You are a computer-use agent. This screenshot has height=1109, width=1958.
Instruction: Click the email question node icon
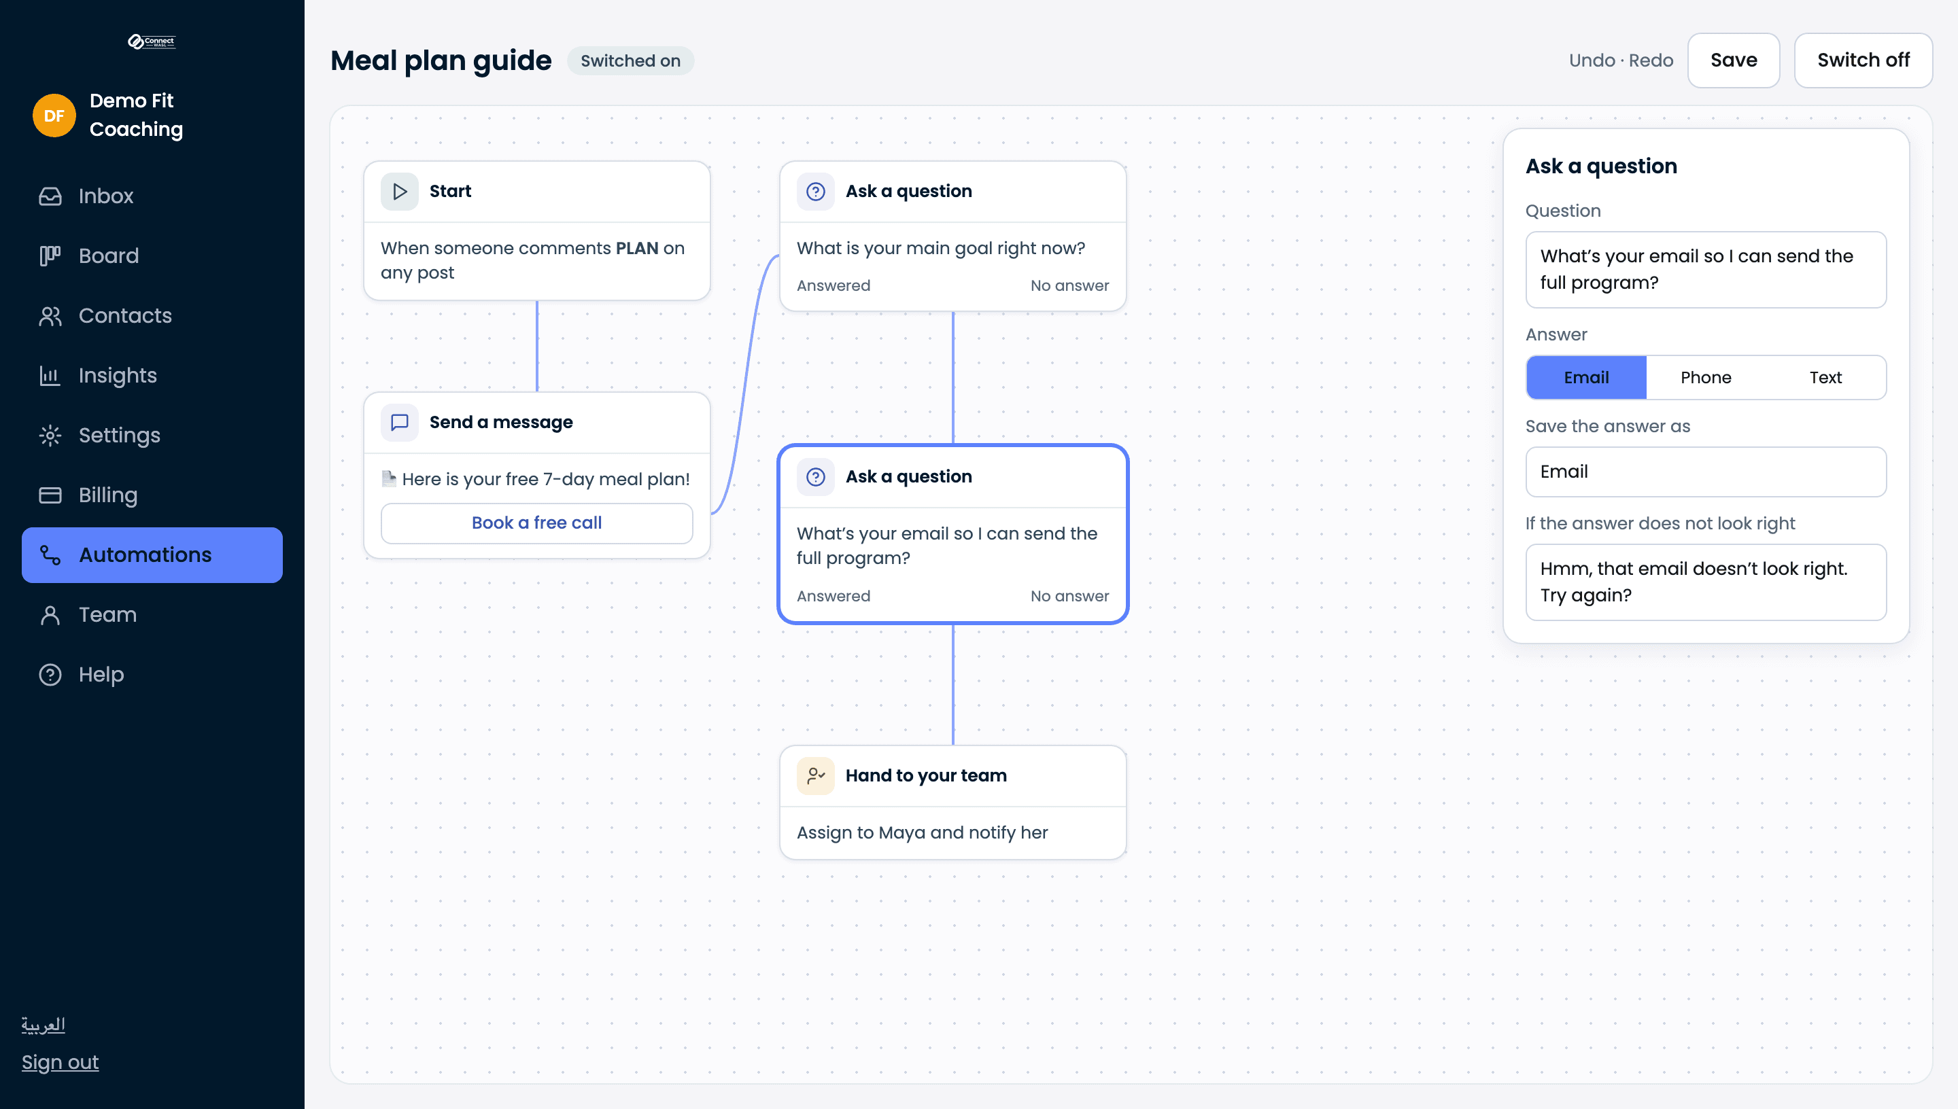point(815,477)
